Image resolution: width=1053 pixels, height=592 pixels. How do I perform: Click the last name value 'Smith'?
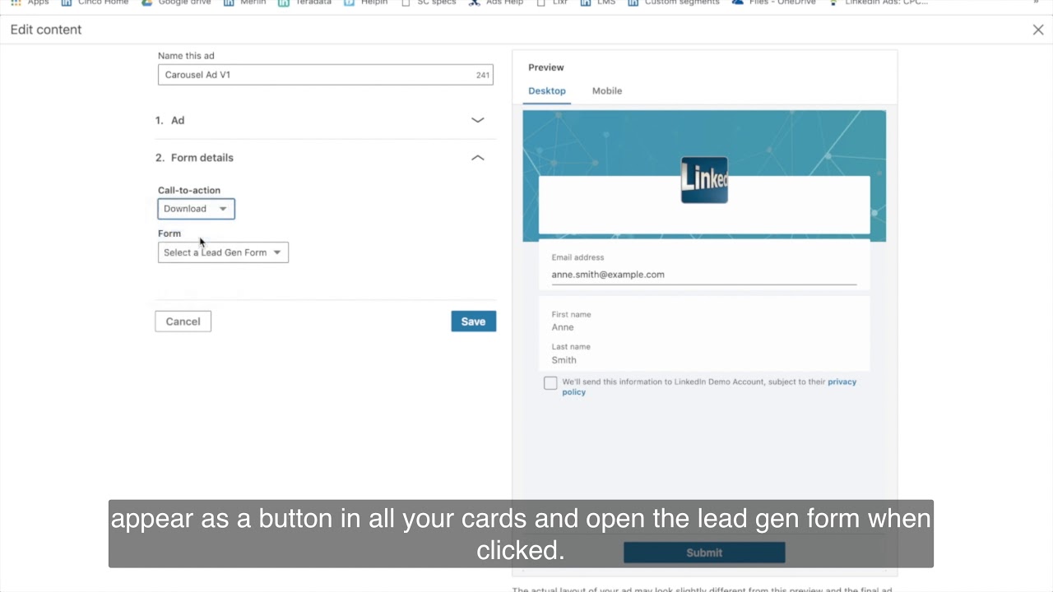point(564,360)
